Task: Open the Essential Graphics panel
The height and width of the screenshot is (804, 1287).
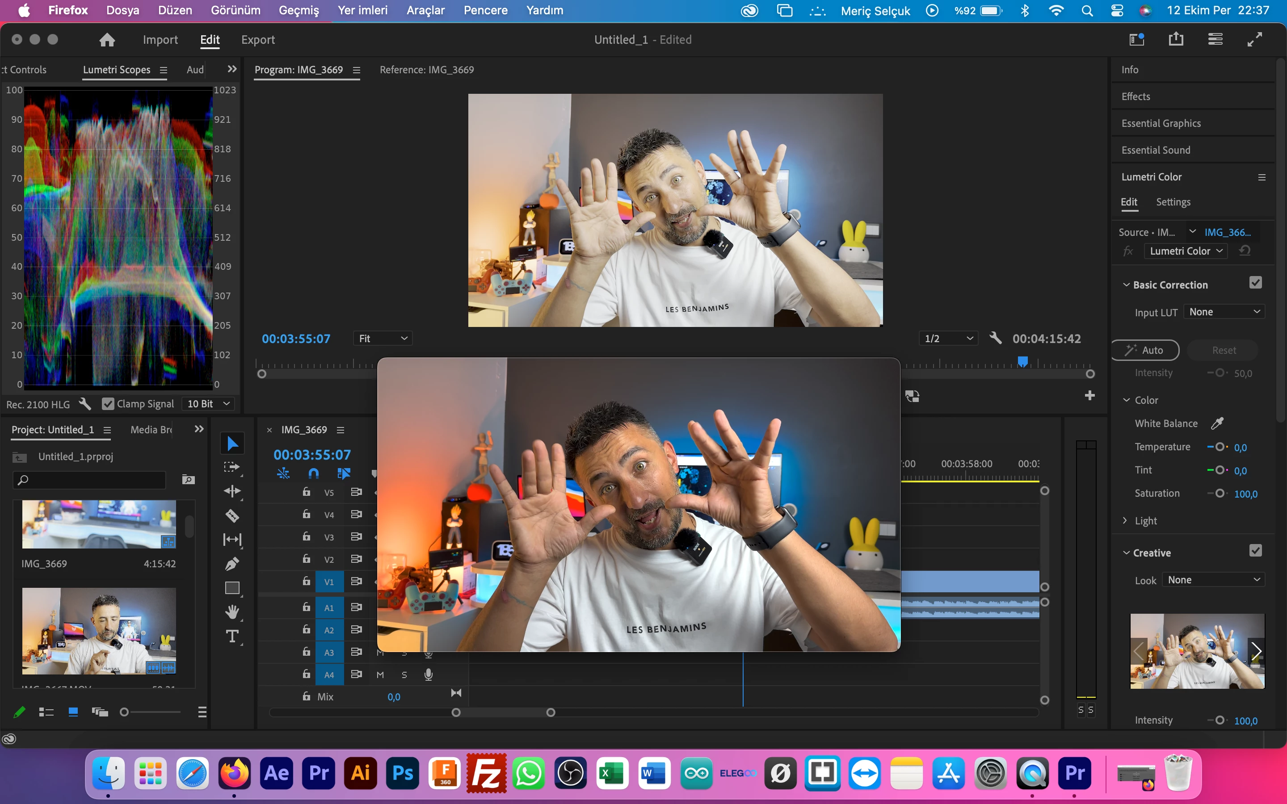Action: pyautogui.click(x=1161, y=123)
